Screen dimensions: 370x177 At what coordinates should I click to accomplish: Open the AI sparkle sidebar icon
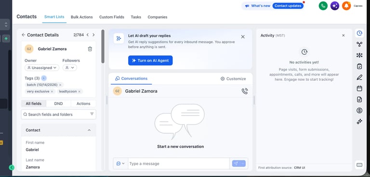[359, 122]
